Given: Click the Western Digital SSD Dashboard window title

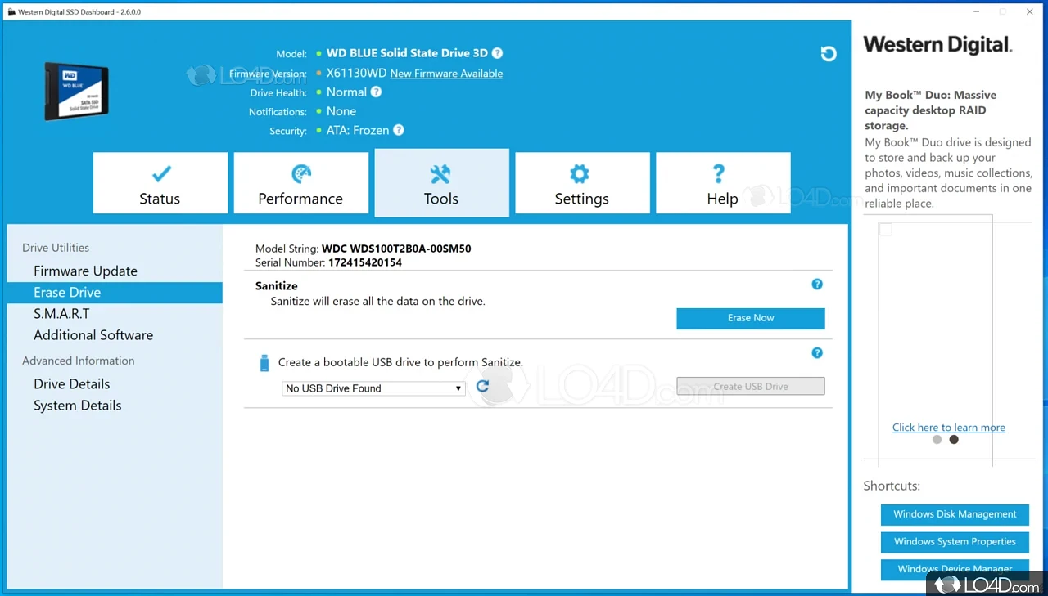Looking at the screenshot, I should [79, 12].
